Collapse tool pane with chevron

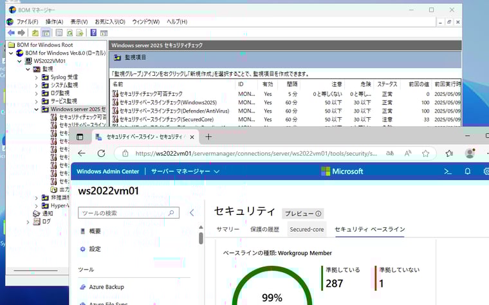coord(192,213)
